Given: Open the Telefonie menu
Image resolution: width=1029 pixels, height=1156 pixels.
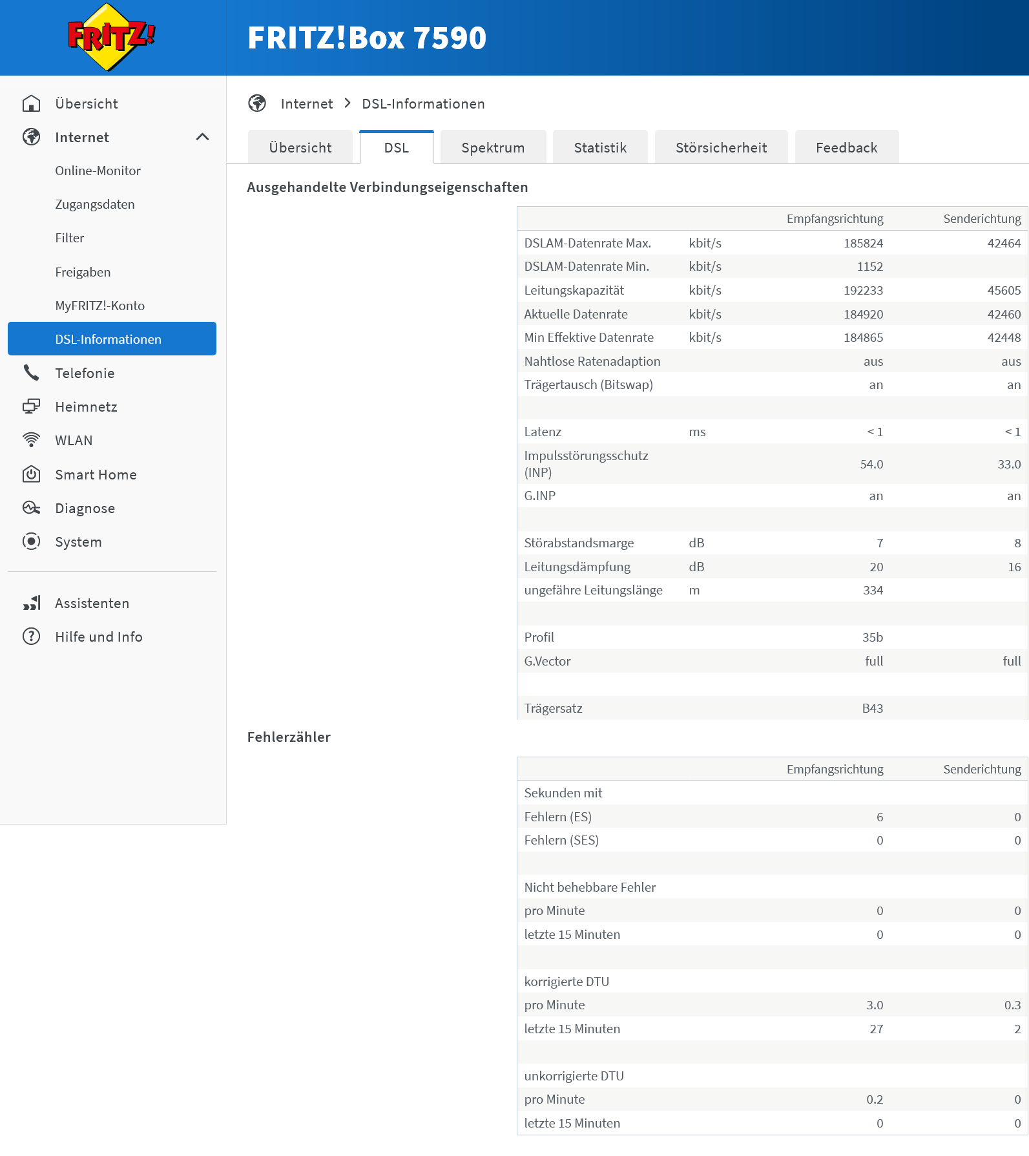Looking at the screenshot, I should [85, 373].
